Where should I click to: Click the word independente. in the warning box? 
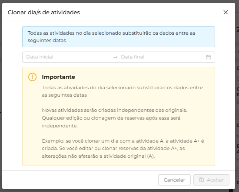[60, 126]
